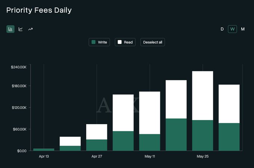Select the M monthly interval
This screenshot has width=254, height=168.
pyautogui.click(x=243, y=29)
